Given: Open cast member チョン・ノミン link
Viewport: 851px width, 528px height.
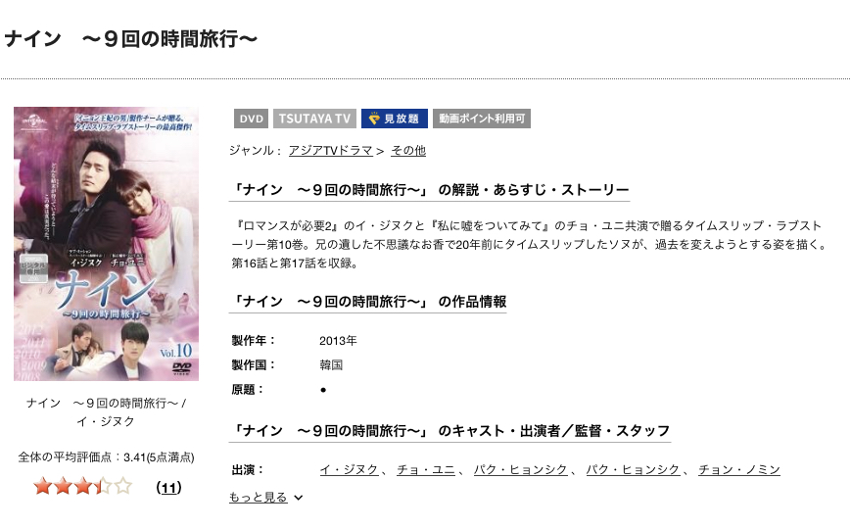Looking at the screenshot, I should pyautogui.click(x=739, y=469).
